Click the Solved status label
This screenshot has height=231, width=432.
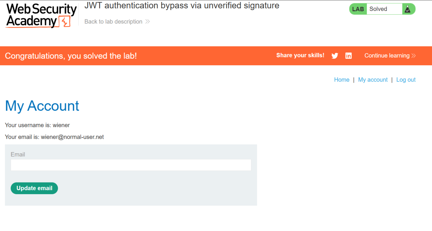point(378,9)
